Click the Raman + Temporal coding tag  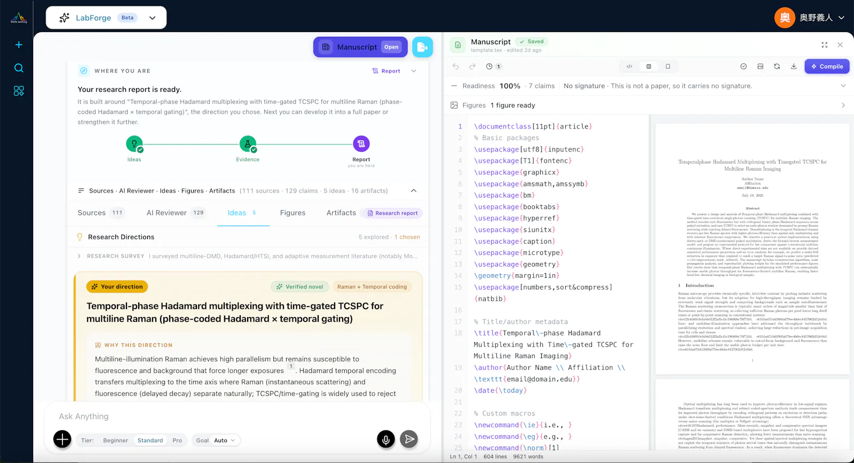(x=372, y=287)
